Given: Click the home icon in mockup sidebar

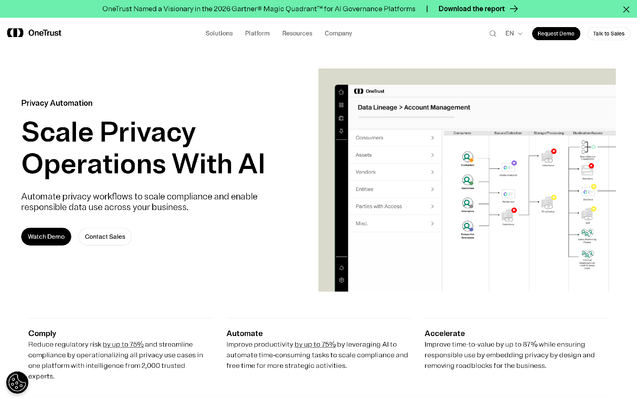Looking at the screenshot, I should (x=341, y=92).
